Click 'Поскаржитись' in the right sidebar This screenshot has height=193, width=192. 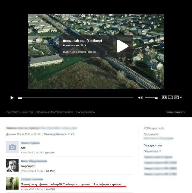click(x=153, y=145)
